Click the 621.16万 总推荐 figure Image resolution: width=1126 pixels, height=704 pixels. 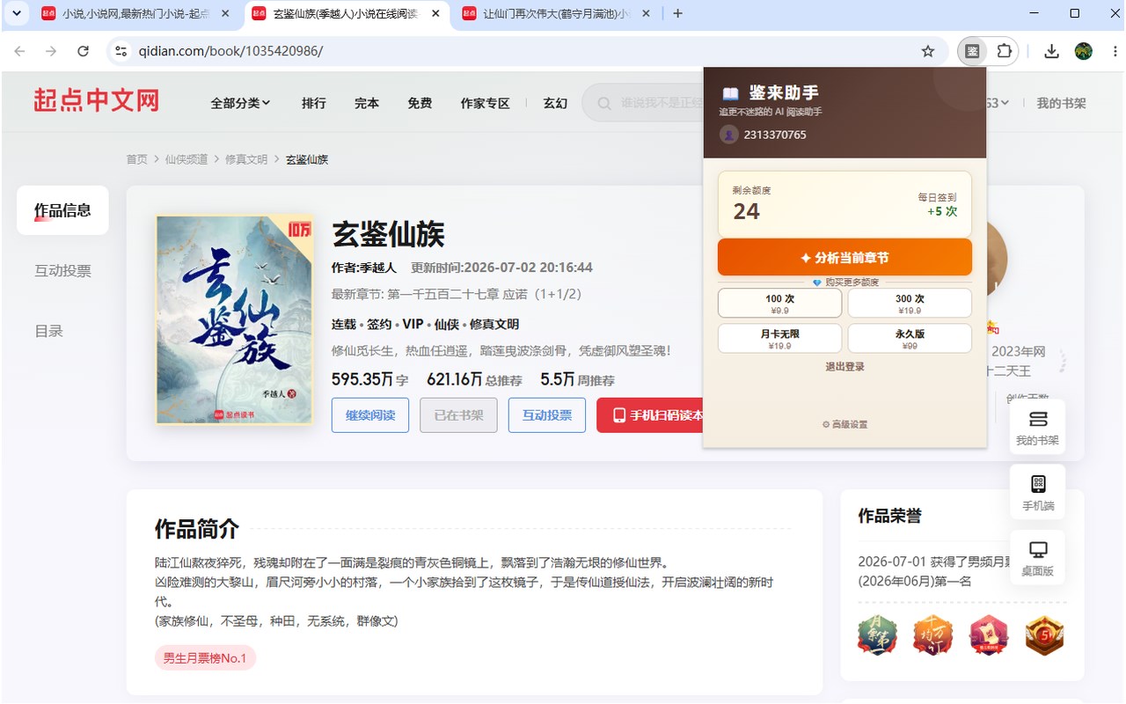(x=474, y=379)
